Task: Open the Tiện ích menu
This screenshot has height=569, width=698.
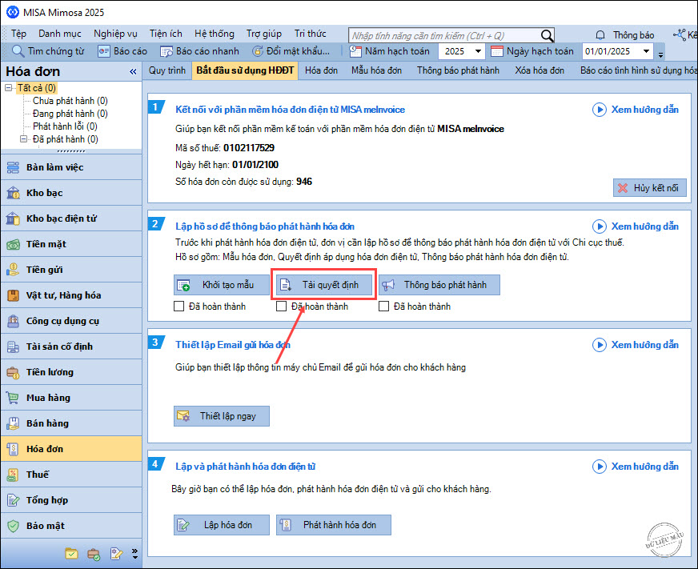Action: pos(166,34)
